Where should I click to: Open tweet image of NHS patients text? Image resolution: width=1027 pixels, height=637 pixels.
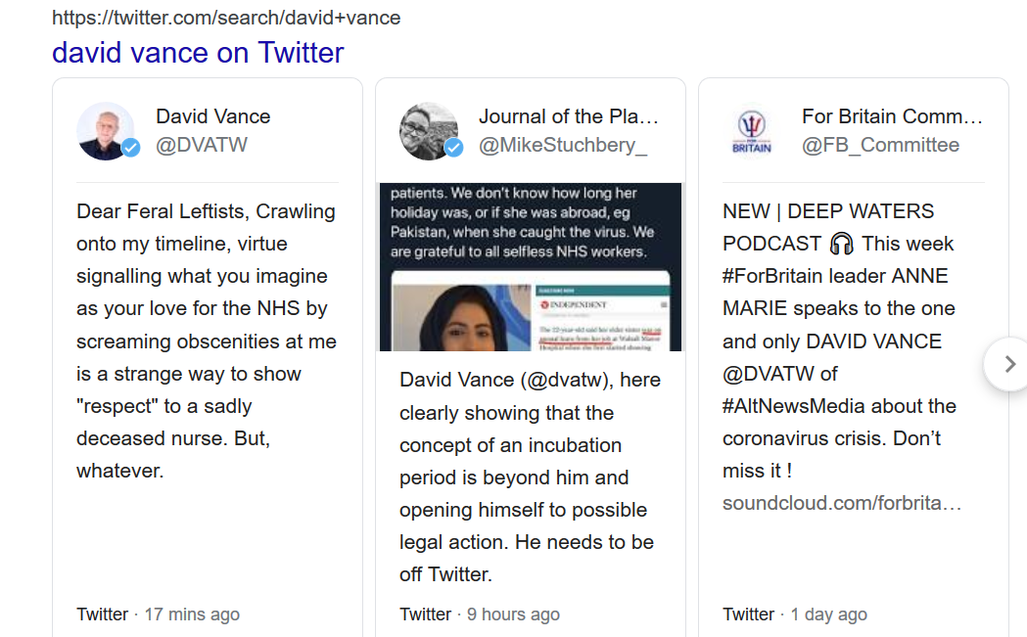click(531, 267)
